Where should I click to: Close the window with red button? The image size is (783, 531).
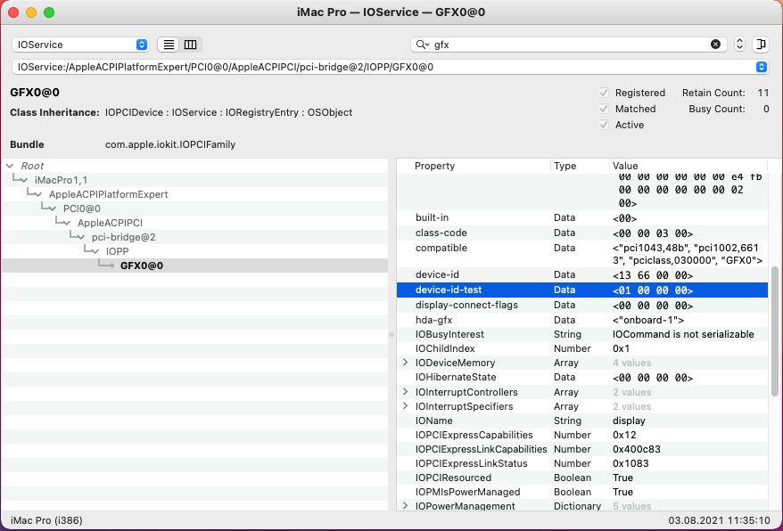click(x=13, y=12)
